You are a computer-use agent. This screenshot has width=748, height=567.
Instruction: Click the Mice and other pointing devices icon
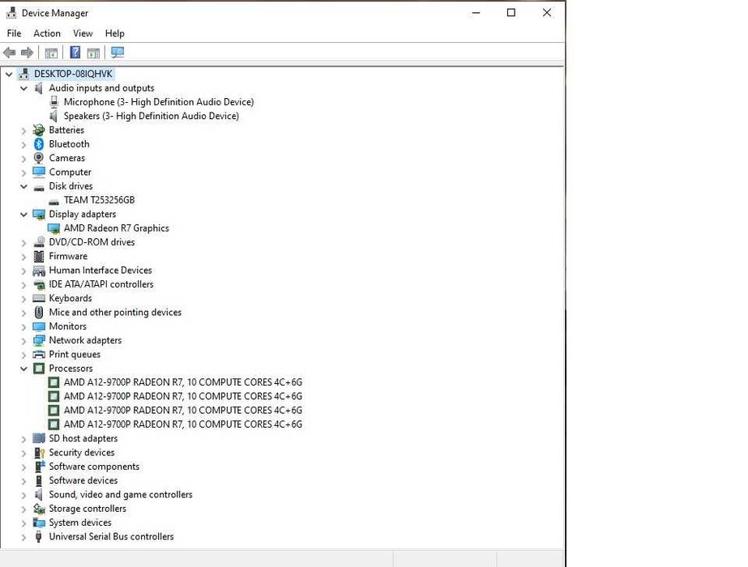[39, 313]
